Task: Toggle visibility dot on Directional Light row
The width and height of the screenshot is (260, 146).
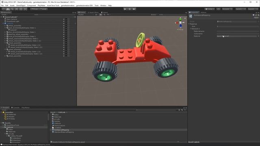Action: tap(64, 21)
